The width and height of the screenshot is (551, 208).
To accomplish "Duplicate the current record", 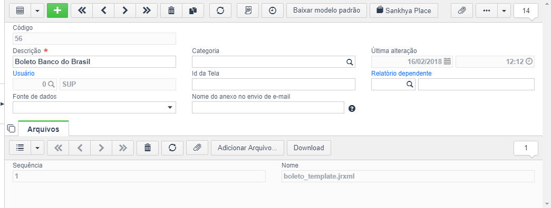I will (193, 11).
